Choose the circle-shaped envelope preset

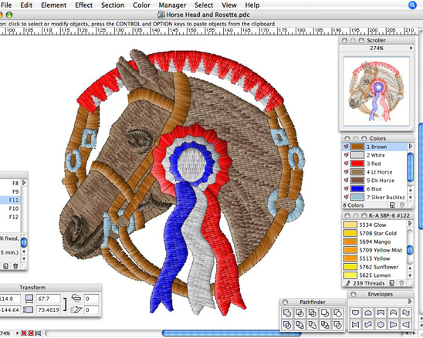pyautogui.click(x=381, y=325)
